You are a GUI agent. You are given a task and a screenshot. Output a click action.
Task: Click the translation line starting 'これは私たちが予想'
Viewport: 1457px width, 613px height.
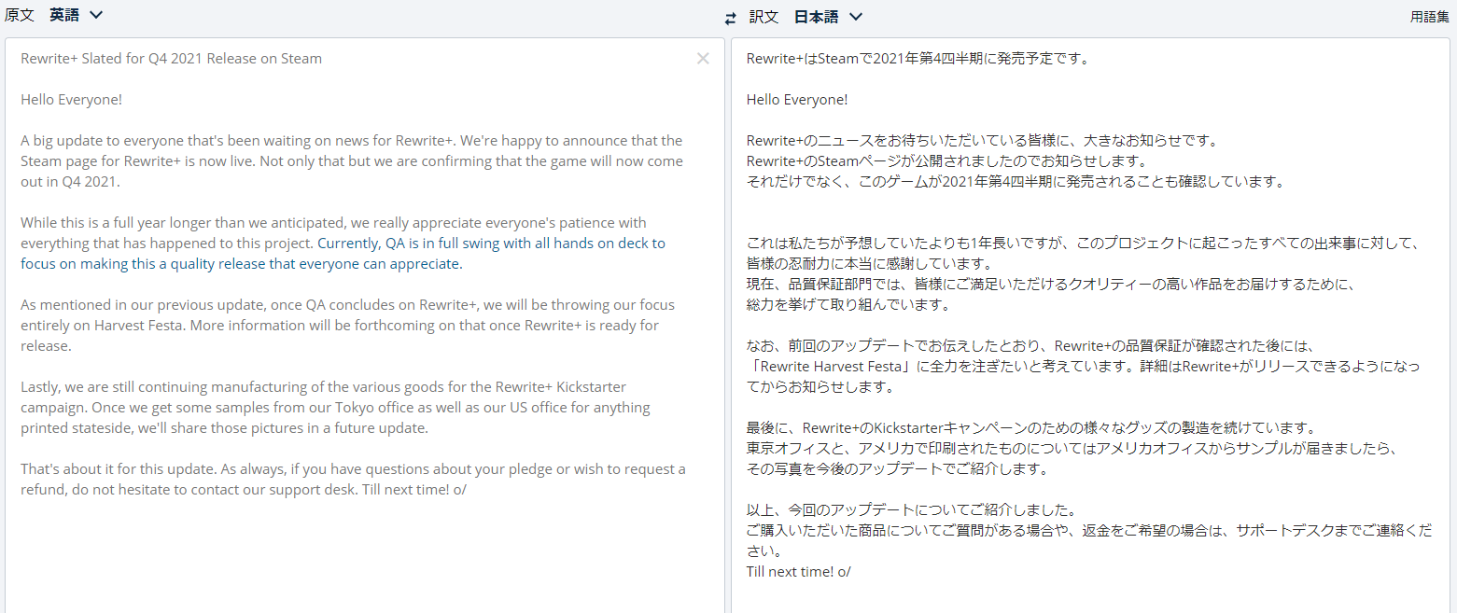pyautogui.click(x=1083, y=244)
